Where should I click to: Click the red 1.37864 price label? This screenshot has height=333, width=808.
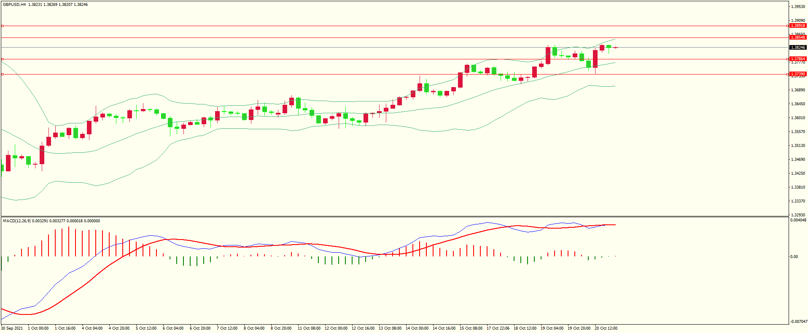(797, 59)
